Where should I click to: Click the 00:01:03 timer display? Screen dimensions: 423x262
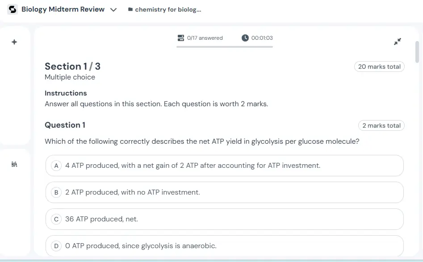(x=262, y=38)
